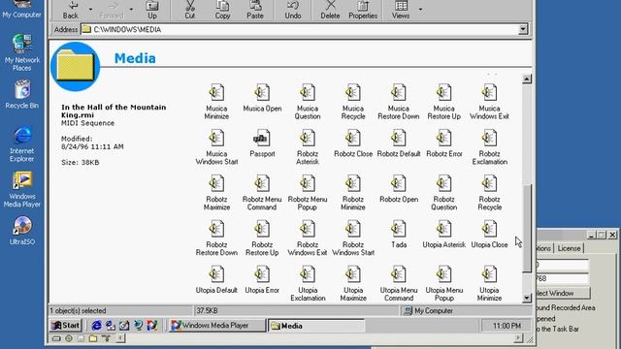
Task: Expand the Address bar dropdown
Action: tap(523, 29)
